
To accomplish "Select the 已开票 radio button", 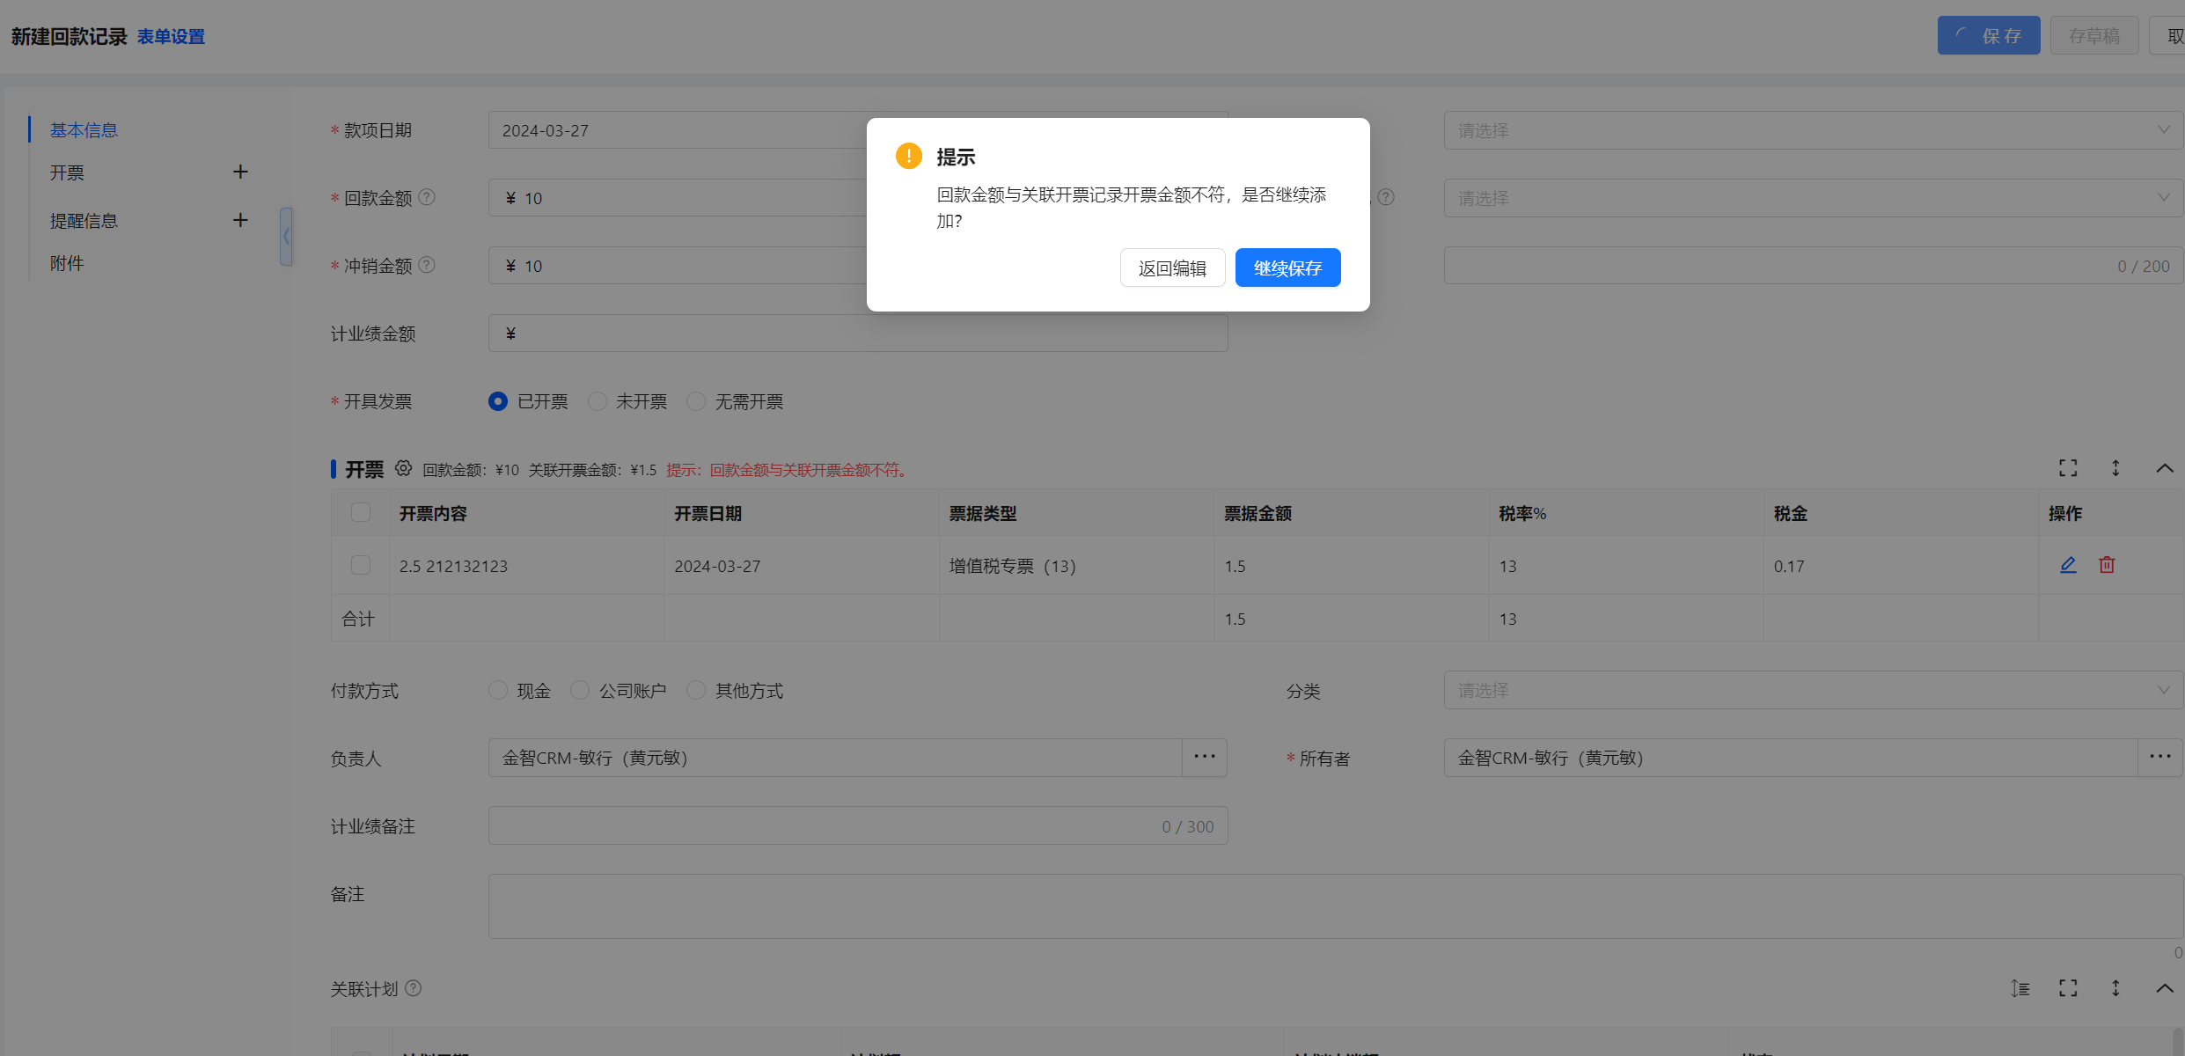I will pos(498,401).
